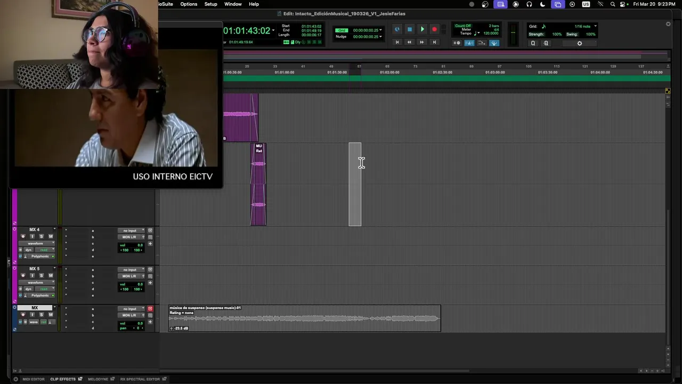Click the Online sync clock button in transport

tap(397, 29)
